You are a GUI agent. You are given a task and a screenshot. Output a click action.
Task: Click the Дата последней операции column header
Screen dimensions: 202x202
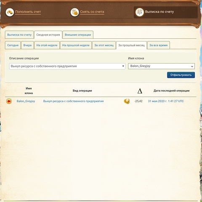(171, 91)
